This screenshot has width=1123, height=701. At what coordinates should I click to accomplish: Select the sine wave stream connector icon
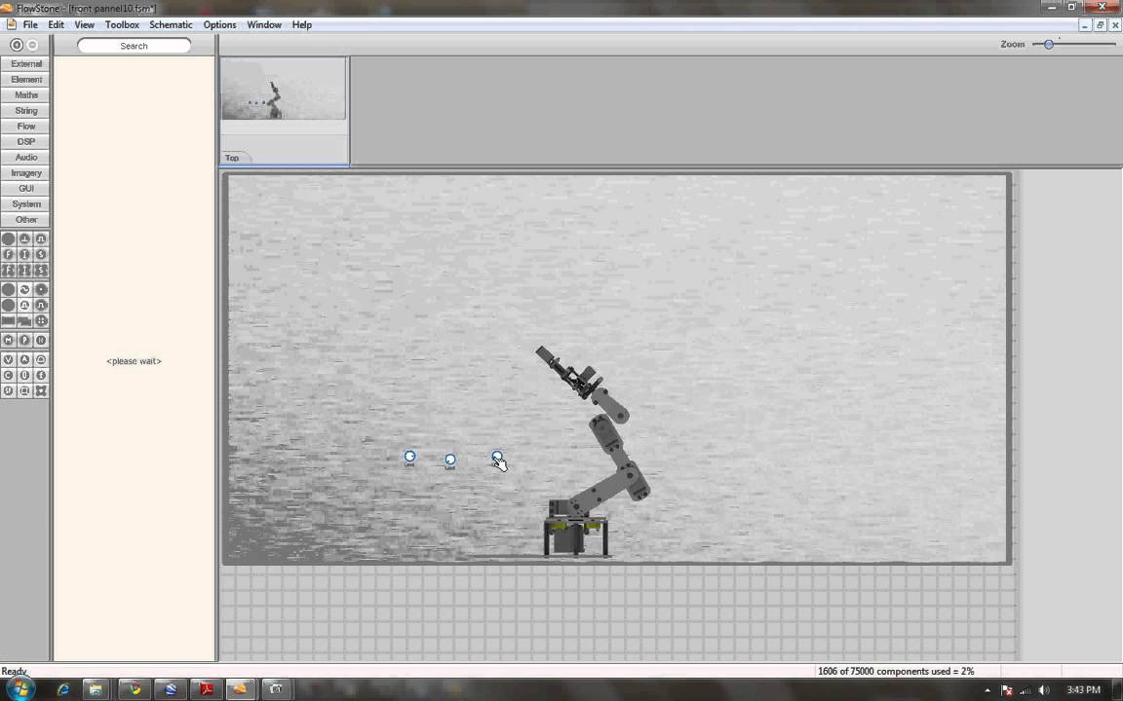(24, 290)
